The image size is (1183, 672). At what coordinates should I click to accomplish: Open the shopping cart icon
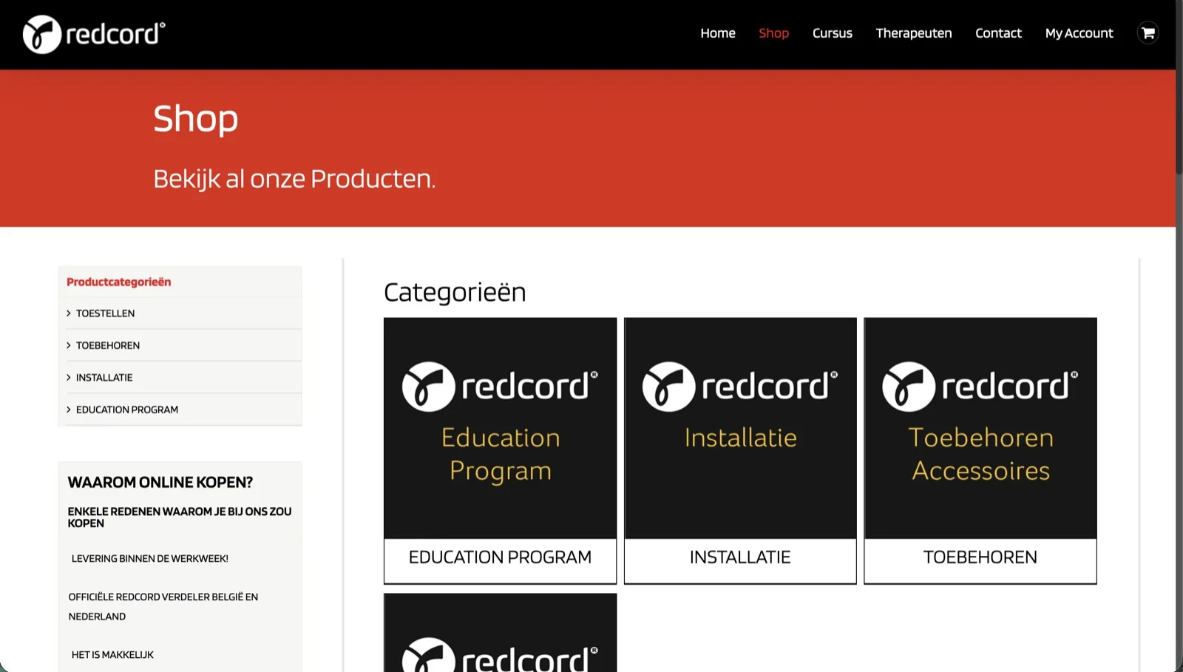pos(1148,33)
